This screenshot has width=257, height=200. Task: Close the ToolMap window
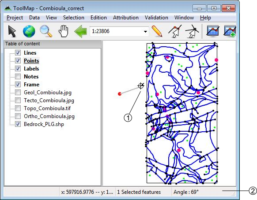(228, 8)
